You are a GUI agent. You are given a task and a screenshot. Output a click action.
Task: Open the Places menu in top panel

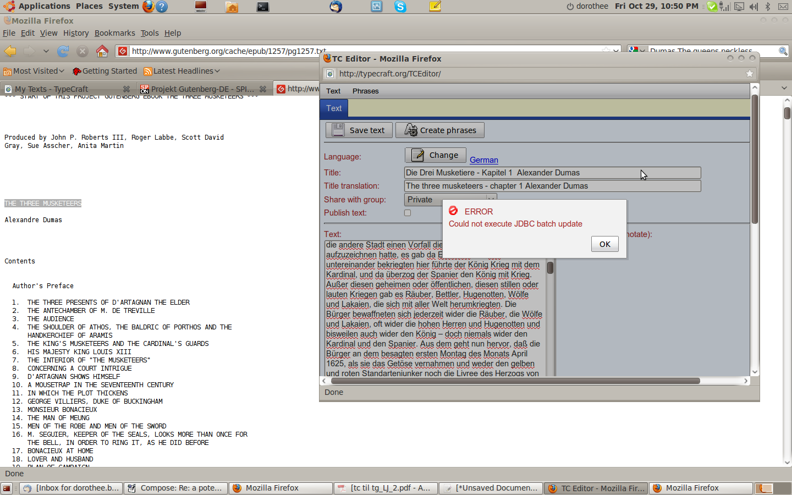click(89, 6)
